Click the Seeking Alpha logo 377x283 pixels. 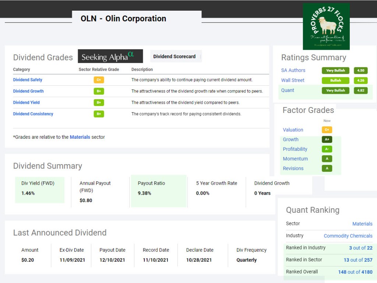tap(110, 56)
